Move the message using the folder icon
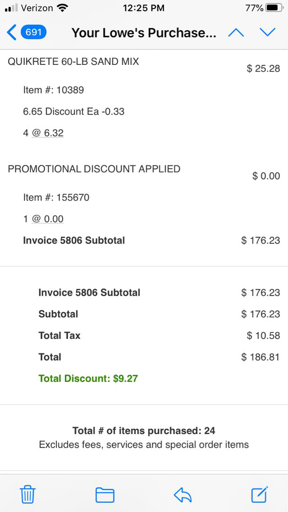 [105, 495]
